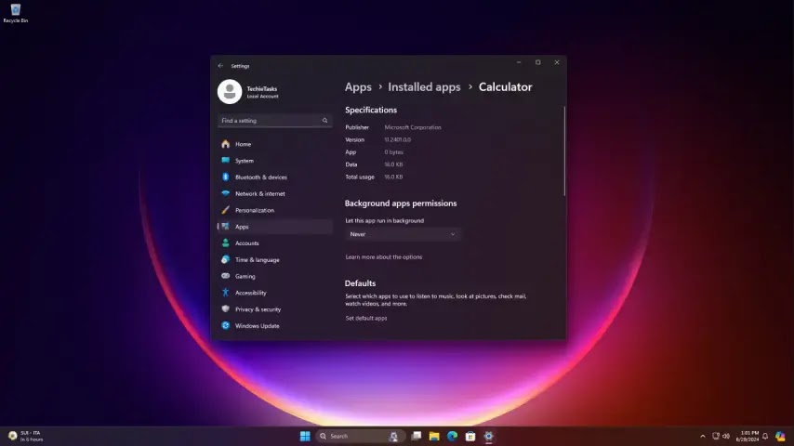Screen dimensions: 794x446
Task: Click the Apps icon in sidebar
Action: (x=225, y=227)
